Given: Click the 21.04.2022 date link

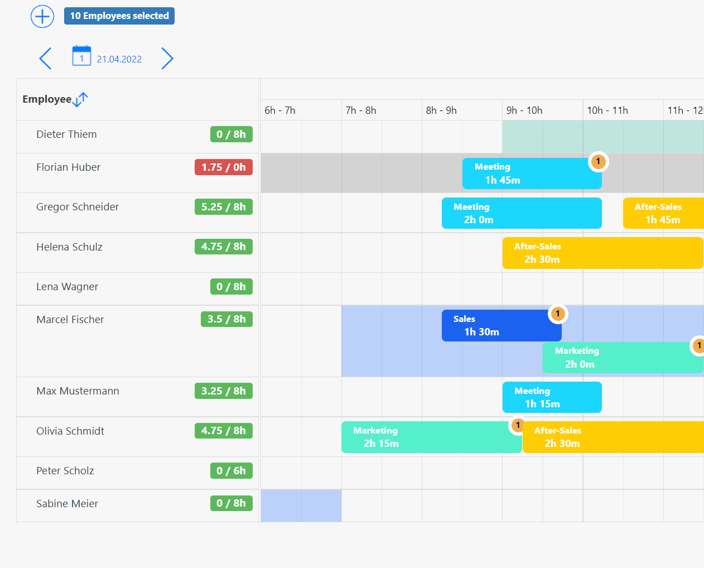Looking at the screenshot, I should point(119,59).
